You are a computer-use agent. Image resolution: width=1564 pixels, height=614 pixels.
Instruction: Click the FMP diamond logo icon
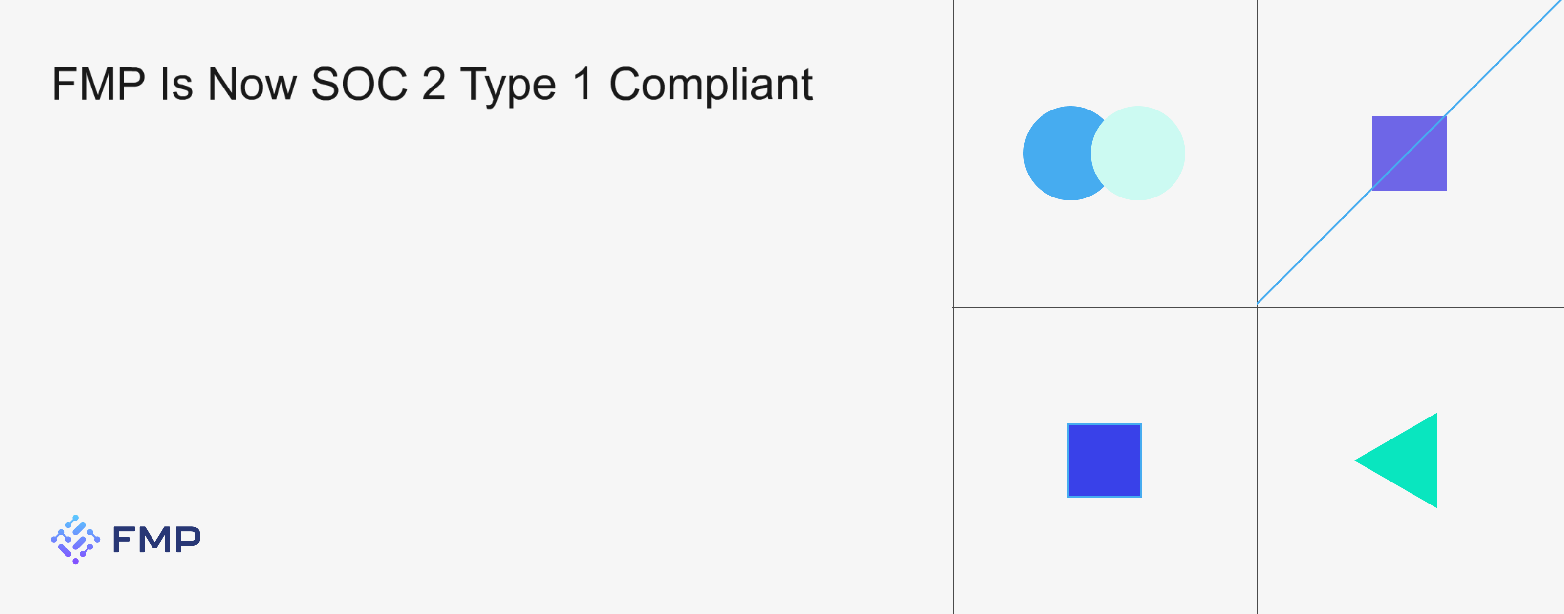pos(75,539)
